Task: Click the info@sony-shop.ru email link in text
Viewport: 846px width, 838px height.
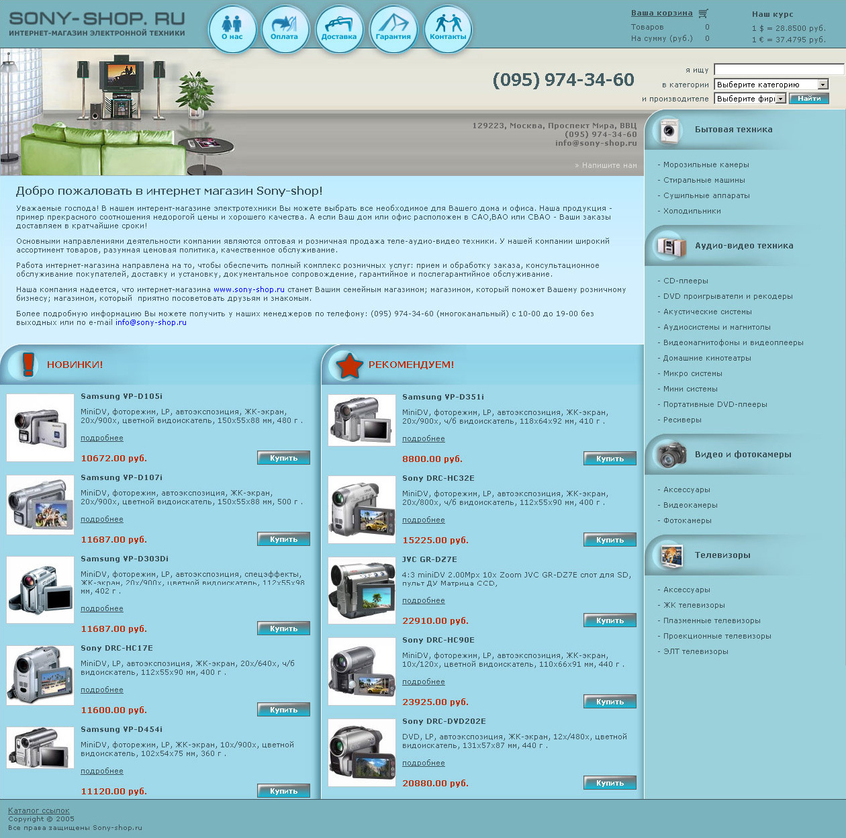Action: pyautogui.click(x=151, y=322)
